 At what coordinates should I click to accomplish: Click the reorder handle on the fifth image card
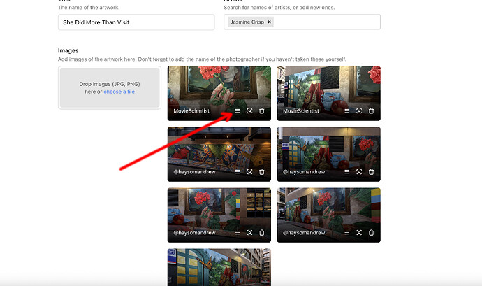(238, 232)
